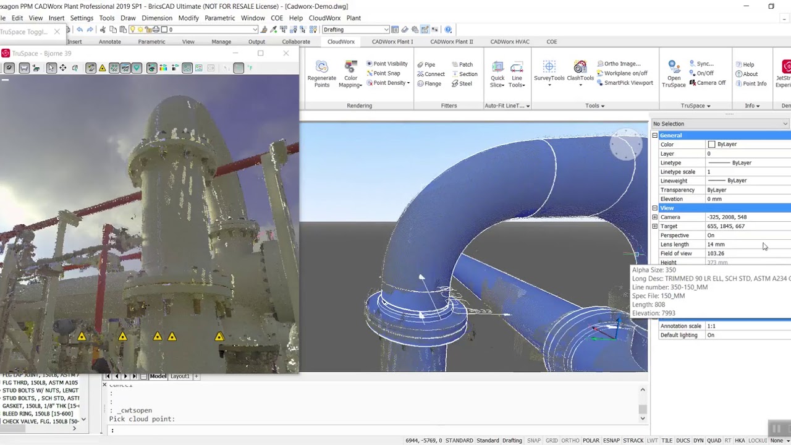Open ClashTools
This screenshot has height=445, width=791.
pos(580,74)
